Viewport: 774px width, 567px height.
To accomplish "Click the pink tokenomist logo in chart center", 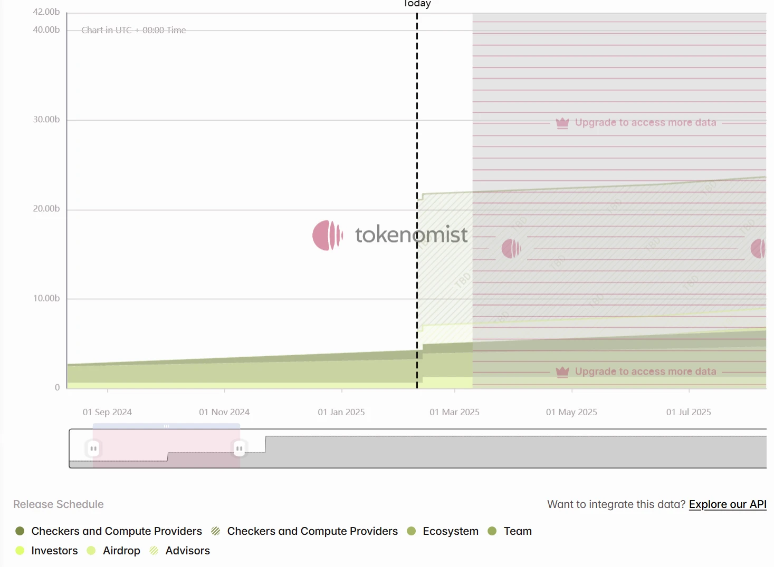I will 328,235.
